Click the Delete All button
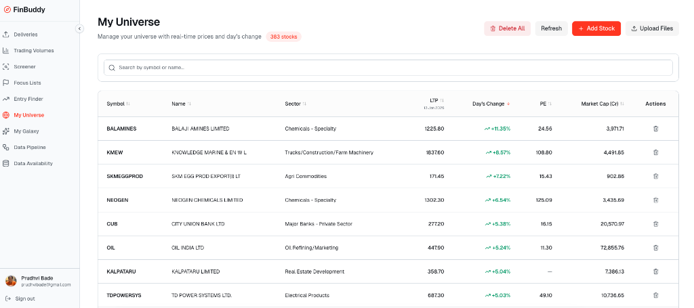This screenshot has height=308, width=694. 508,28
